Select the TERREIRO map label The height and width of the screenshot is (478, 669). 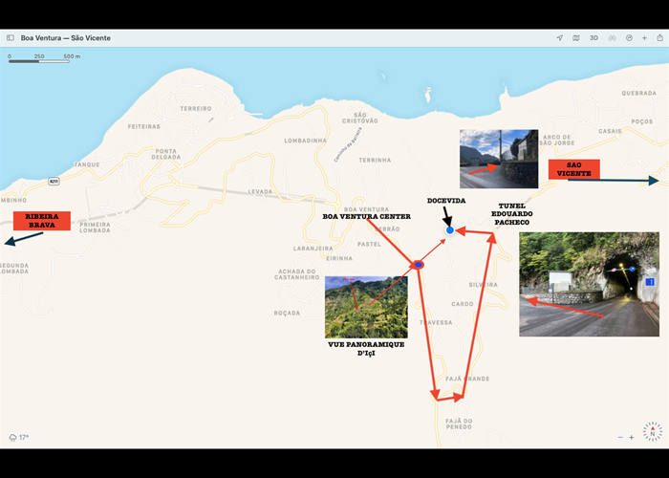pyautogui.click(x=195, y=108)
